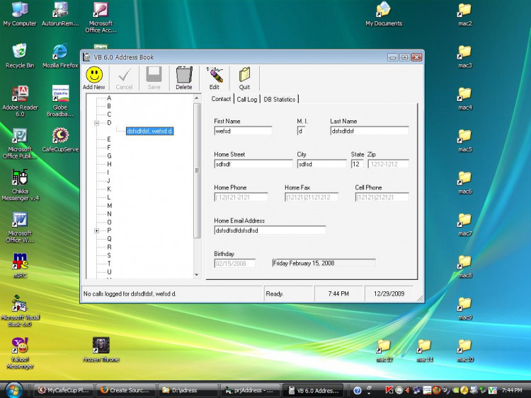This screenshot has width=531, height=398.
Task: Collapse the D node in the tree
Action: (x=97, y=123)
